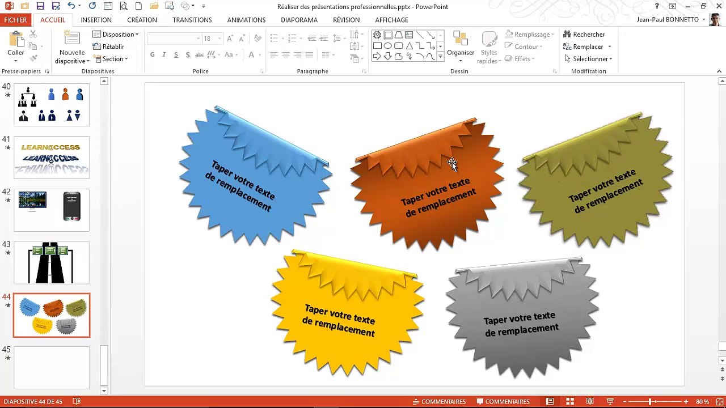Viewport: 726px width, 408px height.
Task: Open the FICHIER tab
Action: click(x=15, y=20)
